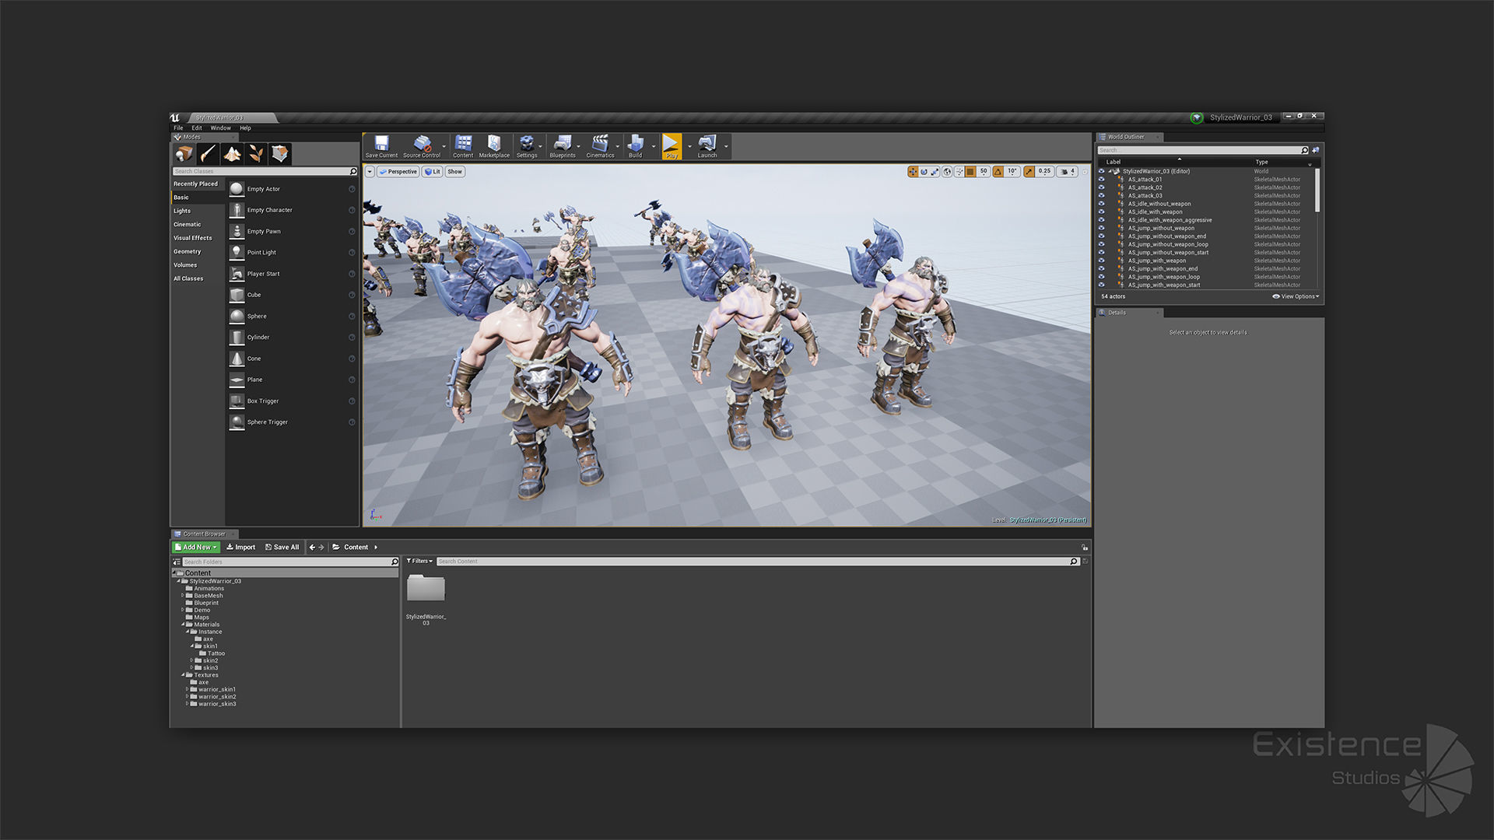Open the File menu
1494x840 pixels.
point(178,128)
